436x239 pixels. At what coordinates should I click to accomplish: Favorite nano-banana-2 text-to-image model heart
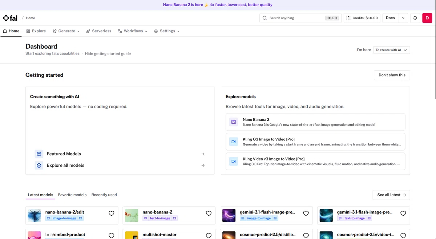pos(209,214)
